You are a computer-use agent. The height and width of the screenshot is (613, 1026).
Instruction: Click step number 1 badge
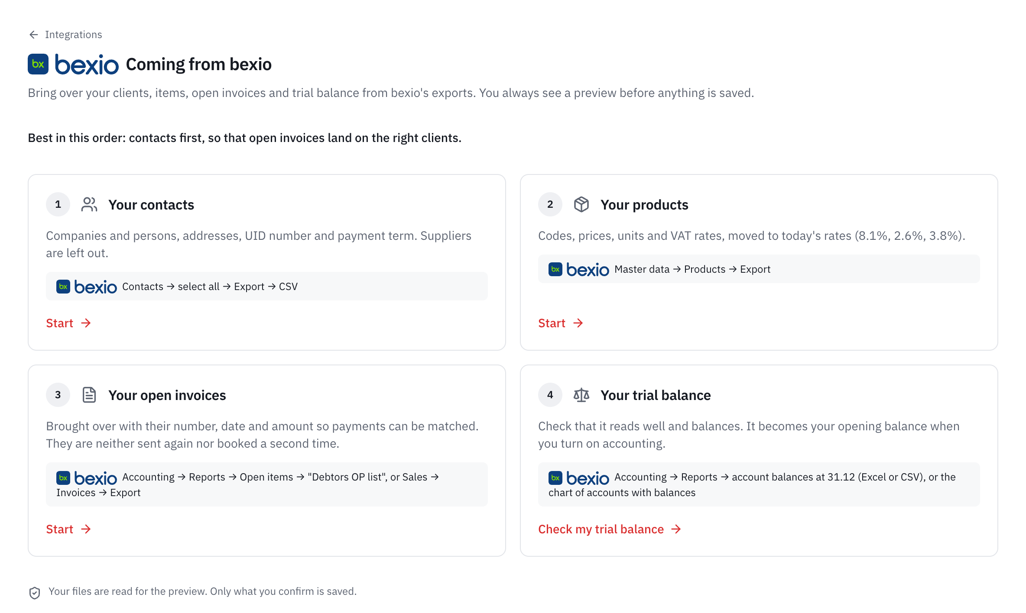pos(58,204)
